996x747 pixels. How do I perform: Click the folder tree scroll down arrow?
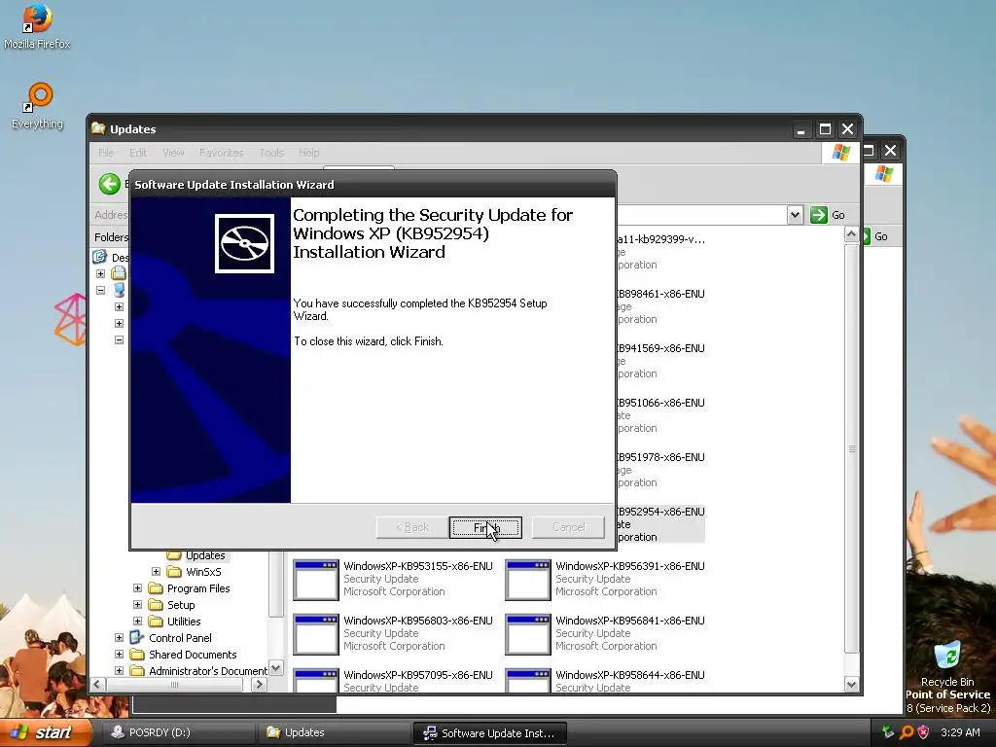pos(276,667)
